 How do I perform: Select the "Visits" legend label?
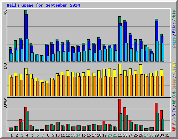[x=174, y=69]
